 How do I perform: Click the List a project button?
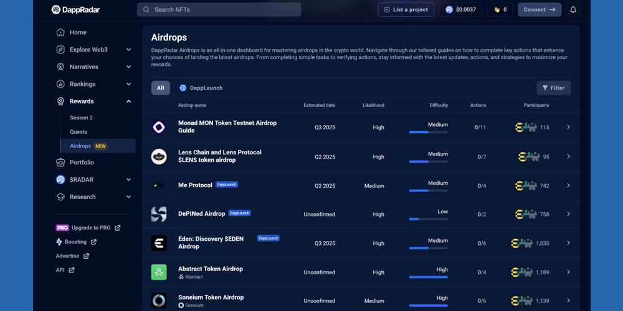point(406,9)
